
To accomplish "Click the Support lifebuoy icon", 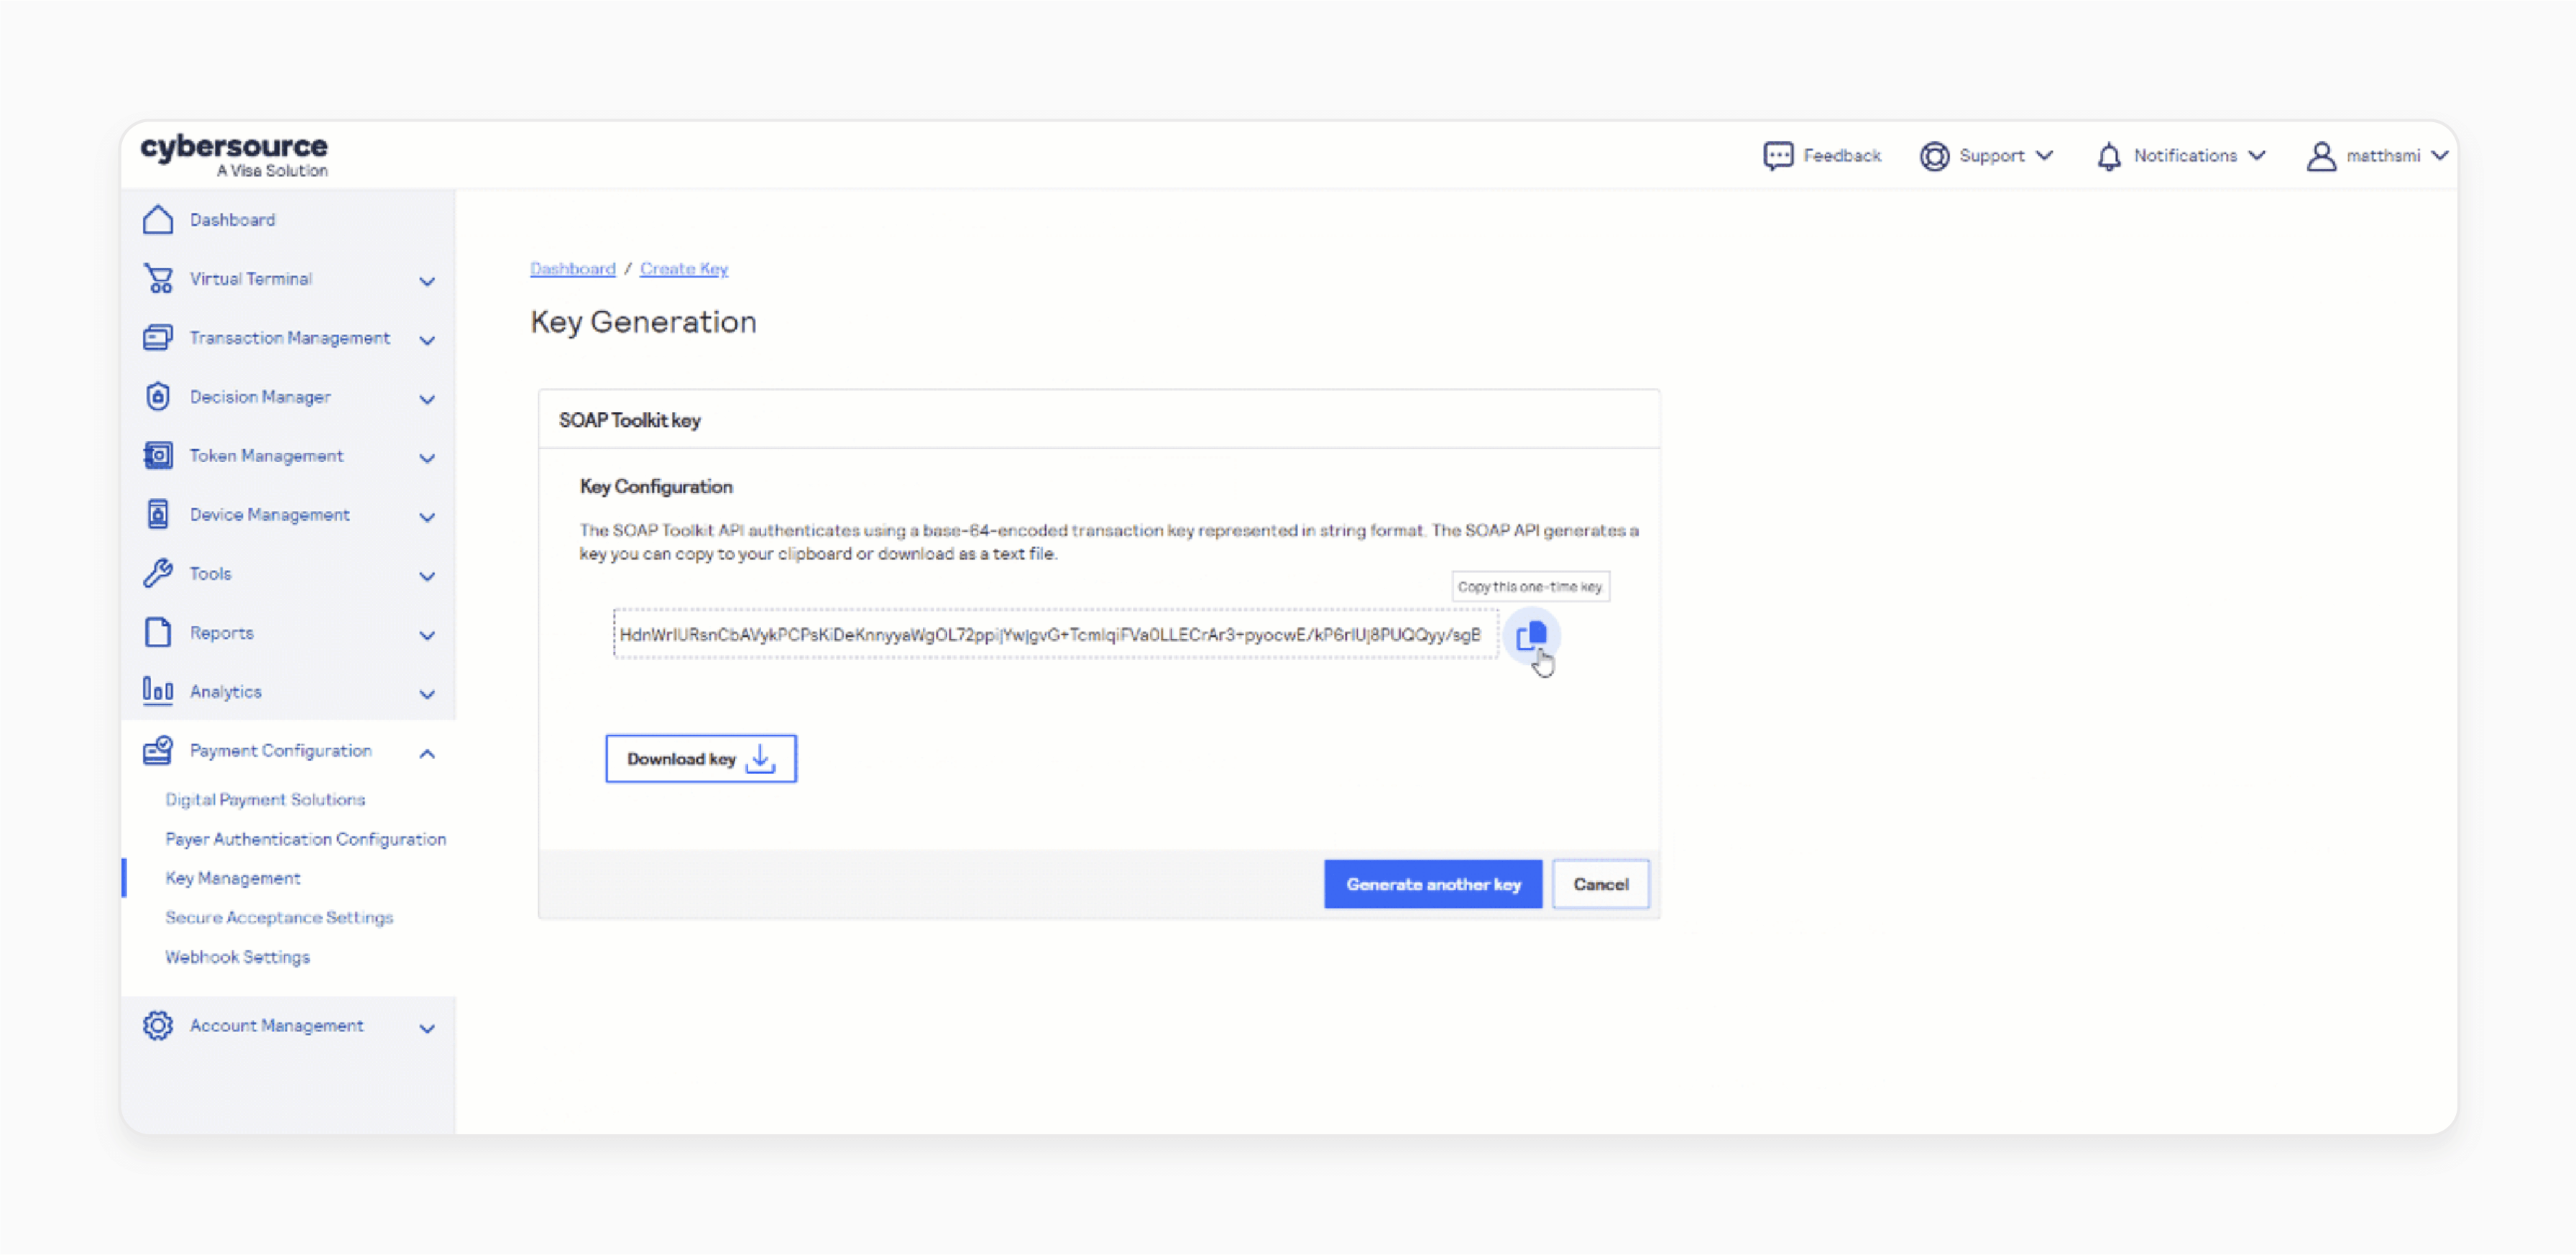I will coord(1934,156).
